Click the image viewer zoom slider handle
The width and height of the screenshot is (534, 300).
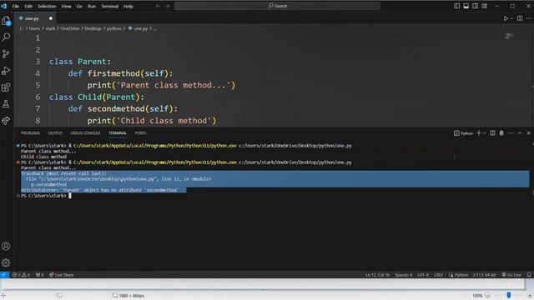pos(509,296)
